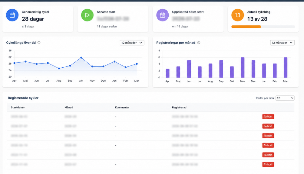Click the Startdatum column header
This screenshot has height=174, width=304.
click(x=18, y=108)
